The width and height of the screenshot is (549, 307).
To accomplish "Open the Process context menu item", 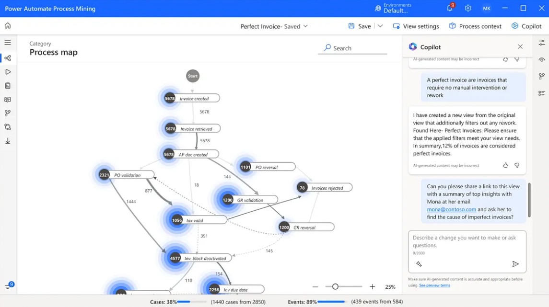I will tap(475, 26).
